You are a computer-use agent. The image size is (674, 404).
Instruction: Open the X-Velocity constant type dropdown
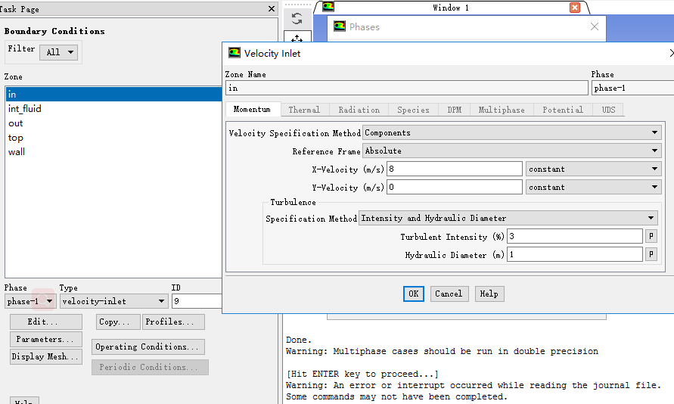click(x=594, y=169)
